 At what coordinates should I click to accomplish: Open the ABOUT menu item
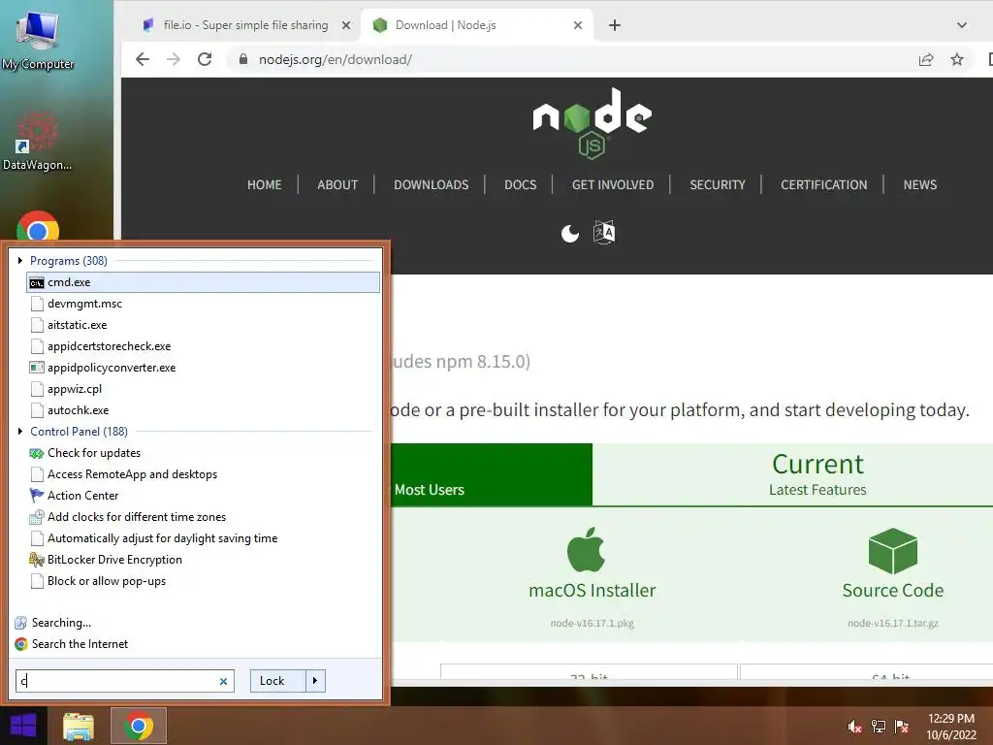337,185
